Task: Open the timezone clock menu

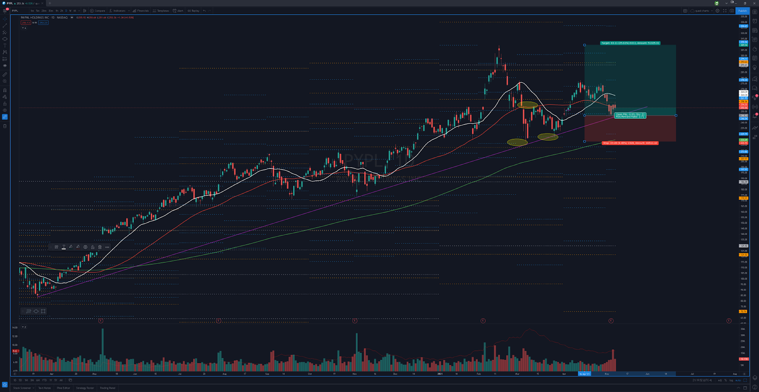Action: (x=702, y=380)
